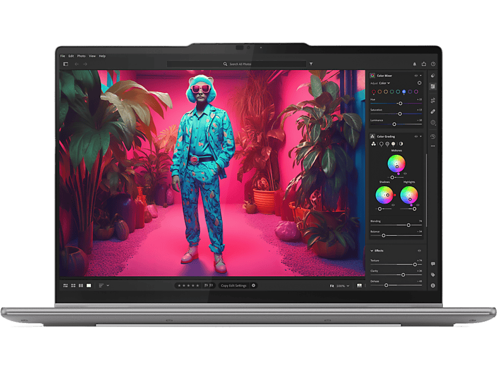Open the View menu
The image size is (497, 371).
coord(92,56)
